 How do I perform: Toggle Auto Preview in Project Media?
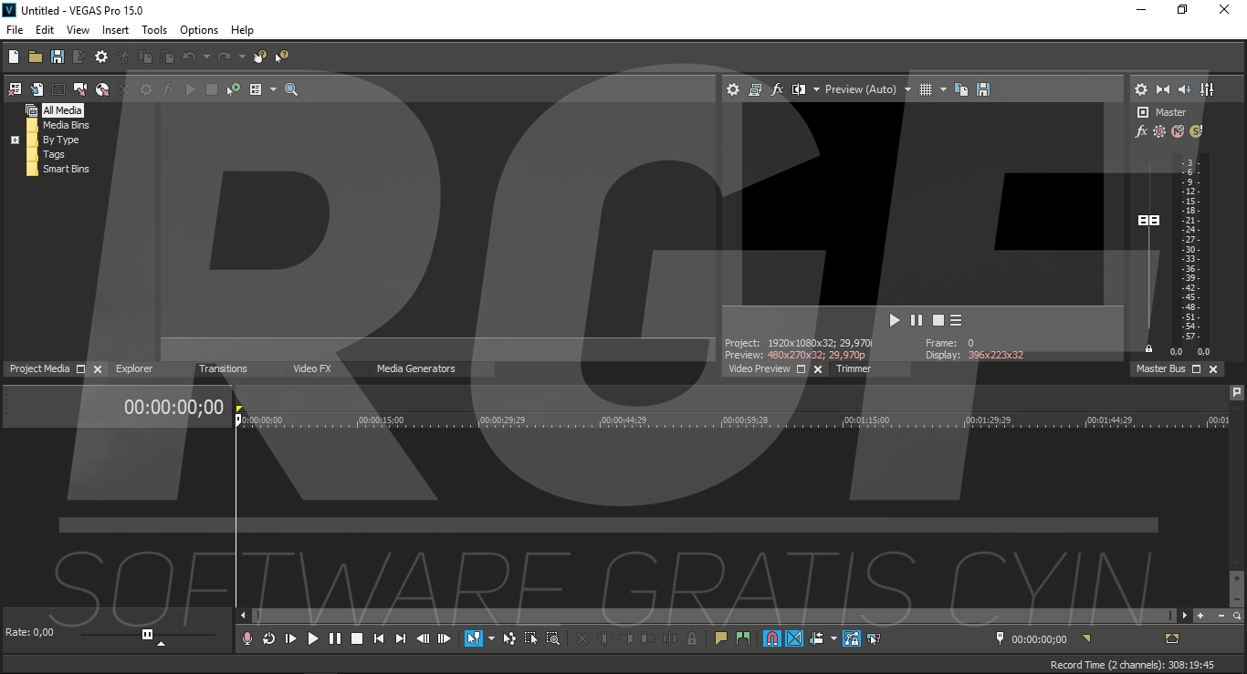[x=234, y=89]
